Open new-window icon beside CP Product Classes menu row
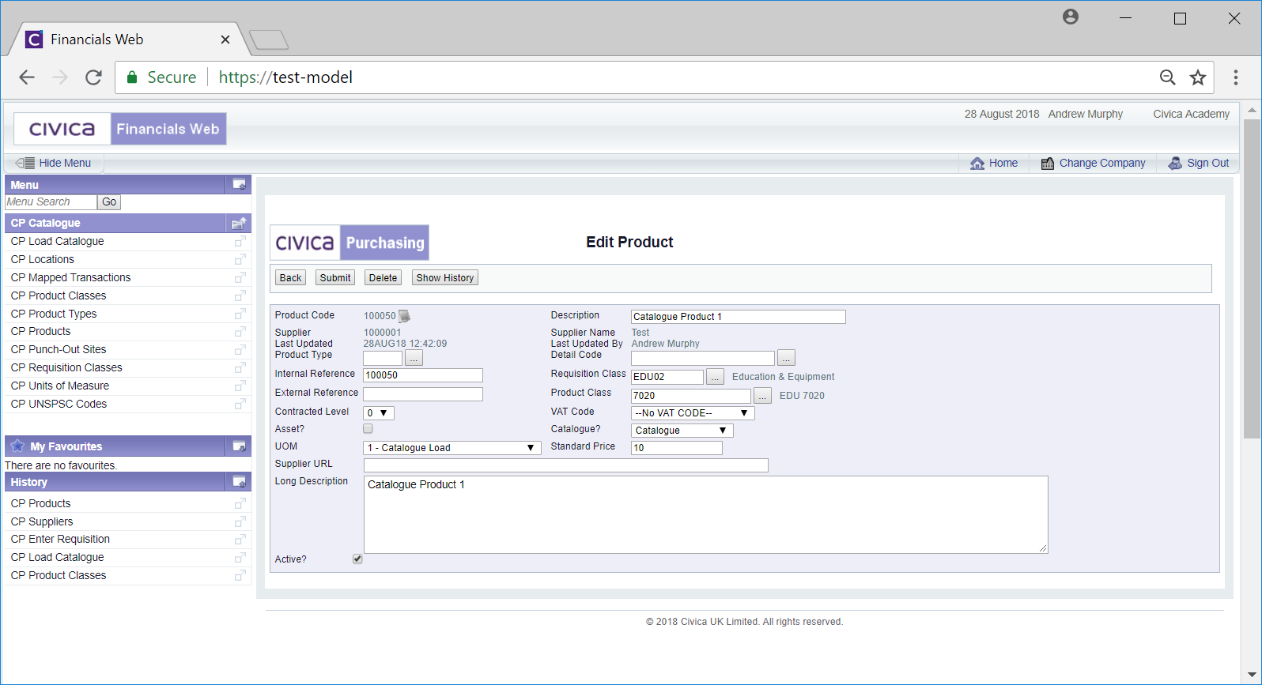 pos(240,295)
